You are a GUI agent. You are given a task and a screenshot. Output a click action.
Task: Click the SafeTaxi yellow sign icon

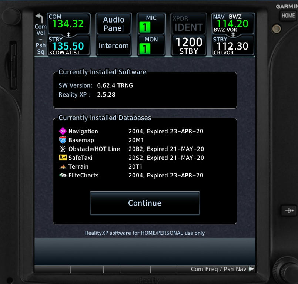click(x=63, y=158)
